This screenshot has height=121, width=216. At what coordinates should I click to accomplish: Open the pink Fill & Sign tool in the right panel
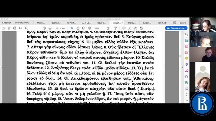coord(186,71)
